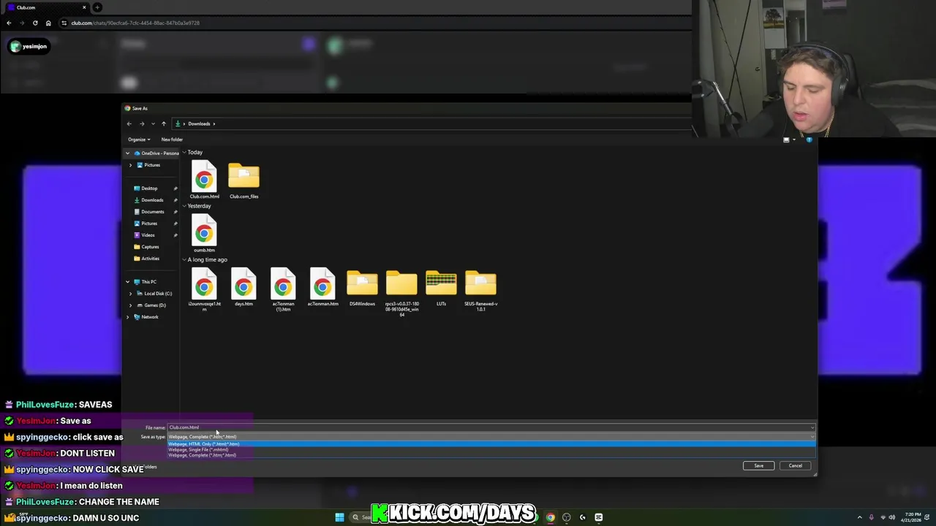
Task: Select the rpcs3-v0.0.37 folder
Action: [401, 293]
